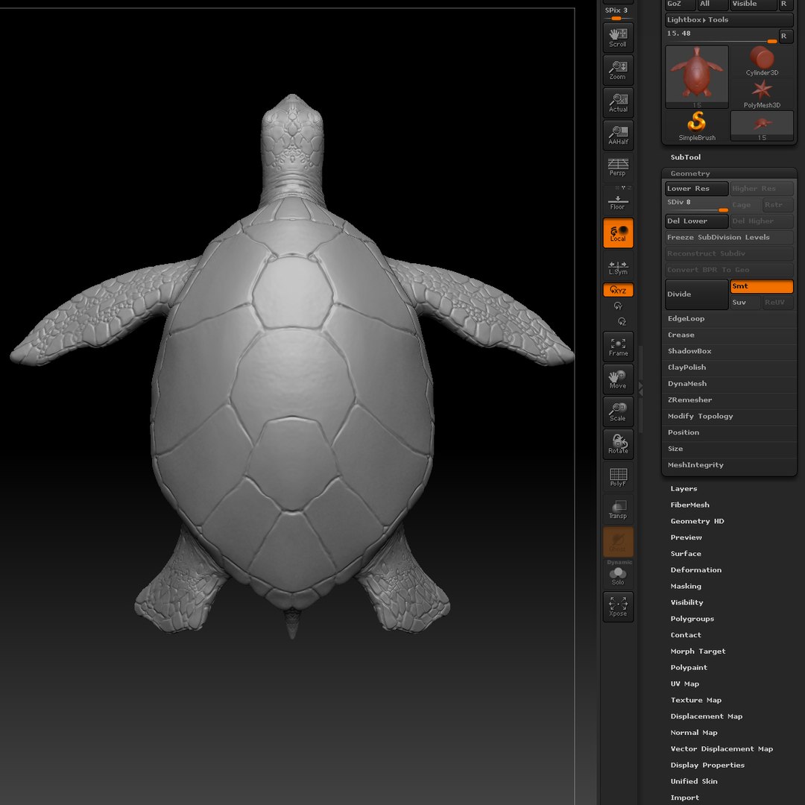805x805 pixels.
Task: Select Y-axis rotation icon below XYZ
Action: [x=618, y=306]
